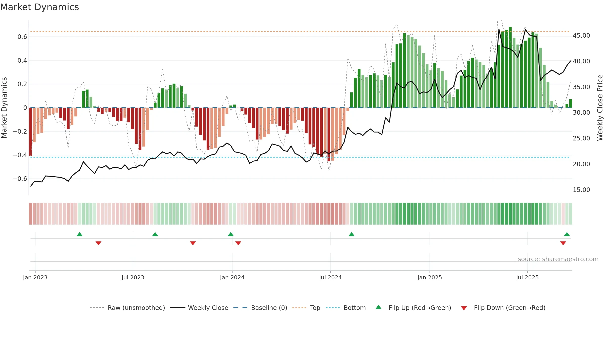Click the −0.2 left axis tick label
Viewport: 607px width, 341px height.
coord(20,132)
